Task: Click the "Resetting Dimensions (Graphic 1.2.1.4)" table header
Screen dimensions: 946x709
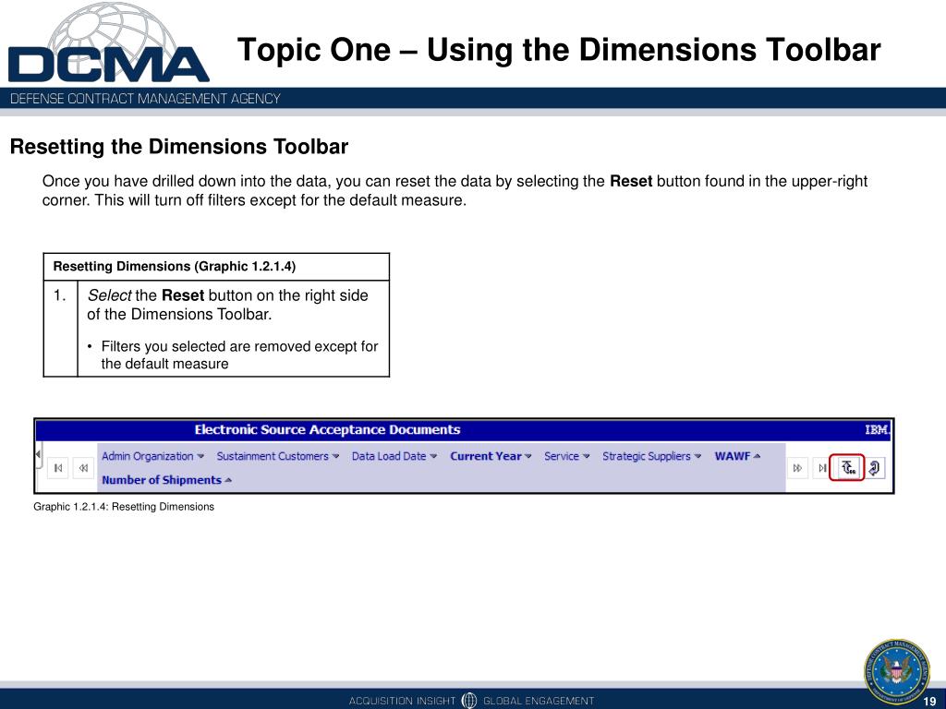Action: click(x=175, y=267)
